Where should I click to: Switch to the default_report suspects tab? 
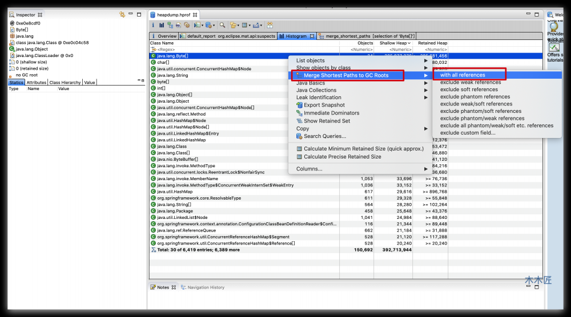[228, 36]
